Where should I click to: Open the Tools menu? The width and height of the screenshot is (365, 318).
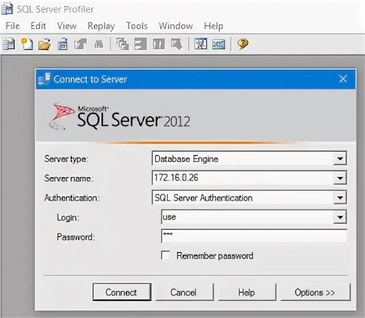coord(137,26)
